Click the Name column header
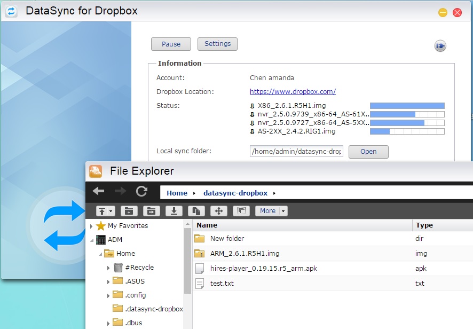473x329 pixels. coord(303,225)
